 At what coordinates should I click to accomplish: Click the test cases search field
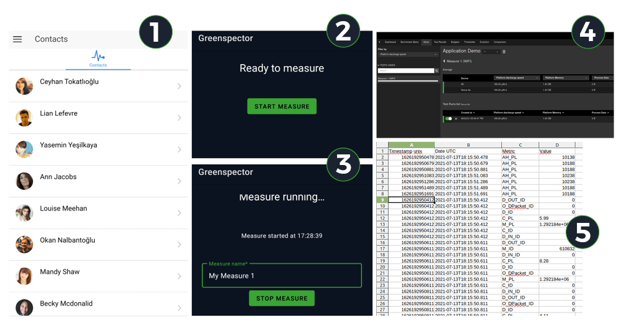pos(406,71)
